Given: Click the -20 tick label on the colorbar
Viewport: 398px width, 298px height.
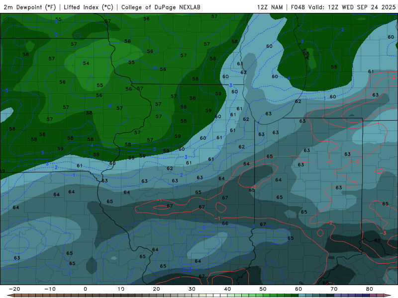Looking at the screenshot, I should (x=14, y=289).
